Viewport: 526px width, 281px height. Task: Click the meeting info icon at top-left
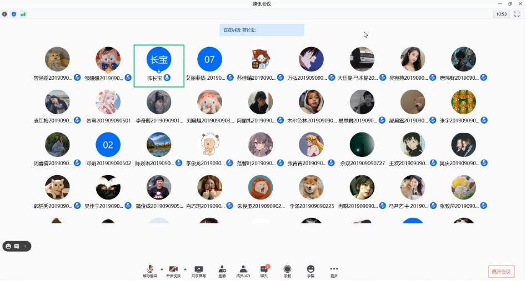pos(5,14)
